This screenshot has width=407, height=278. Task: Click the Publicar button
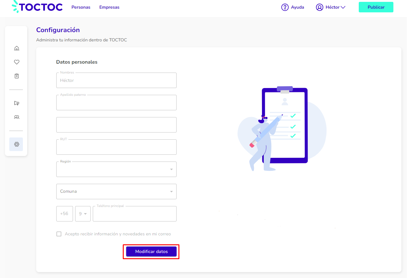pyautogui.click(x=376, y=7)
